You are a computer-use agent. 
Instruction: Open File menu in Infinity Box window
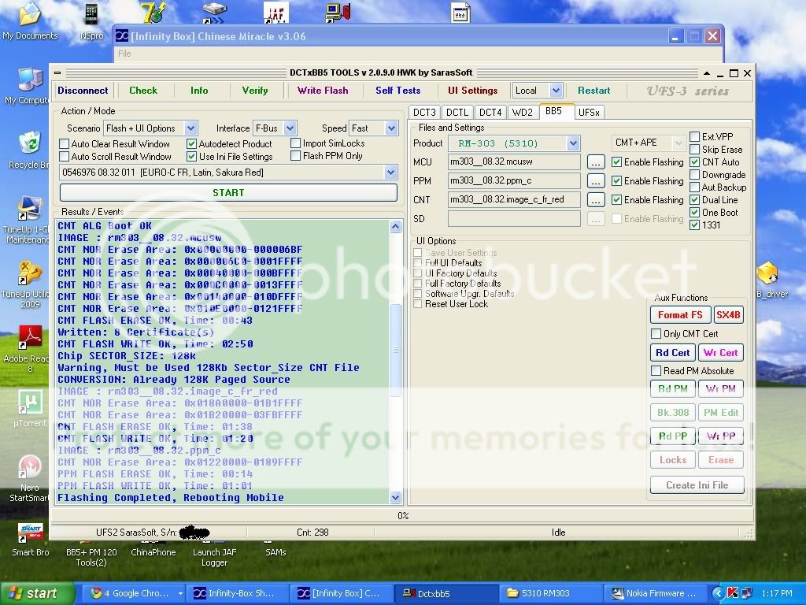[x=125, y=54]
